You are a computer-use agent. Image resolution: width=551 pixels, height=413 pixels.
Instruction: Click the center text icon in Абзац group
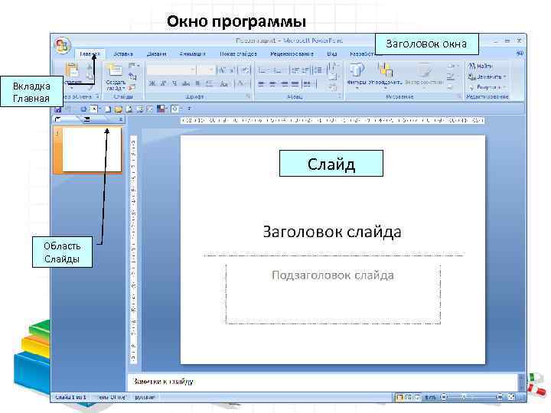point(272,83)
